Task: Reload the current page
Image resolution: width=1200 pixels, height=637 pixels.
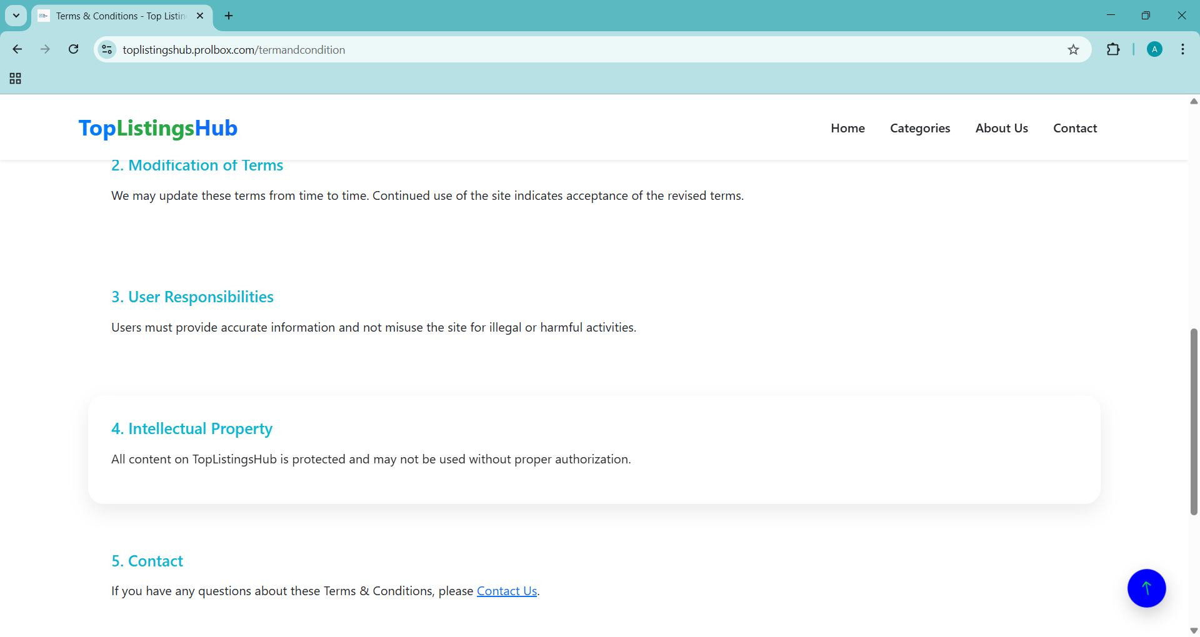Action: [x=73, y=49]
